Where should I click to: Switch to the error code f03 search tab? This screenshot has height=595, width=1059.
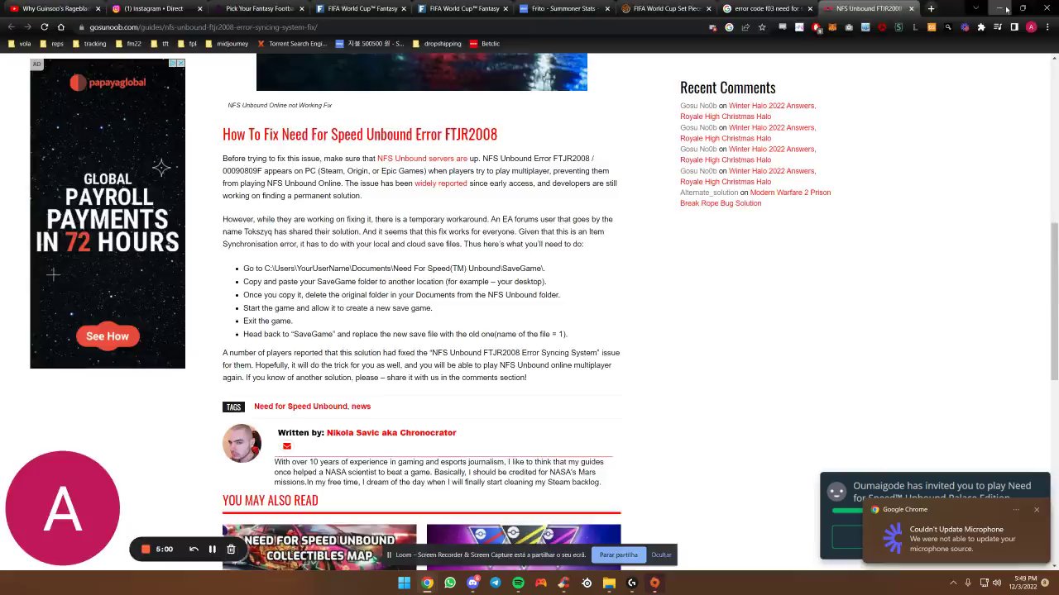[x=767, y=8]
